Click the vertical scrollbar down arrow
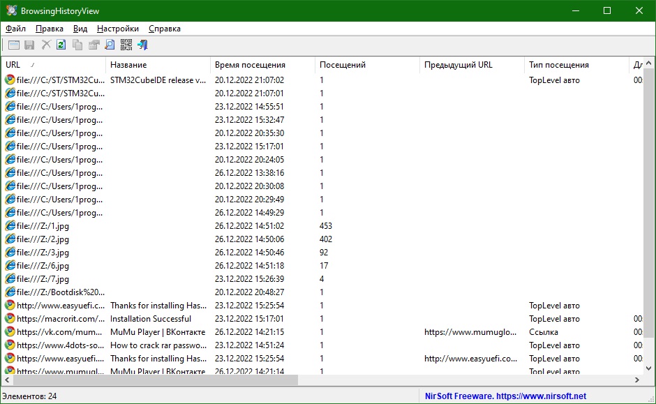The image size is (656, 404). [649, 368]
